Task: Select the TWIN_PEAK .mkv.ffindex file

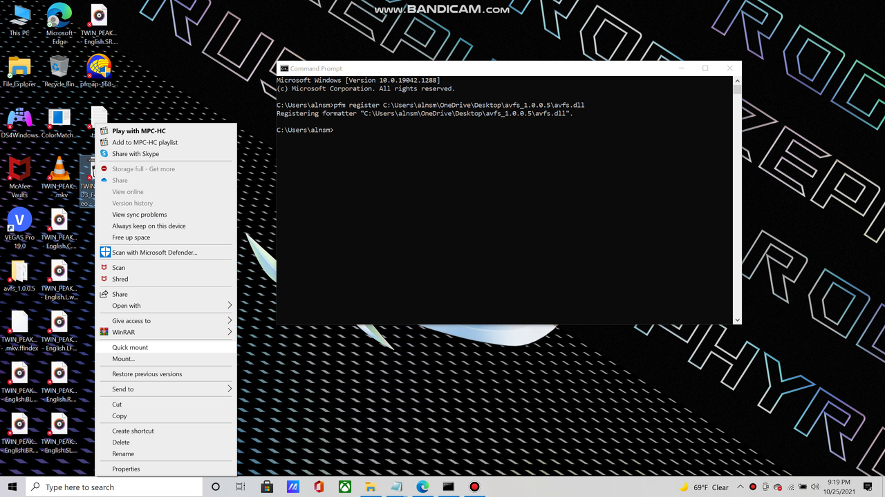Action: 19,331
